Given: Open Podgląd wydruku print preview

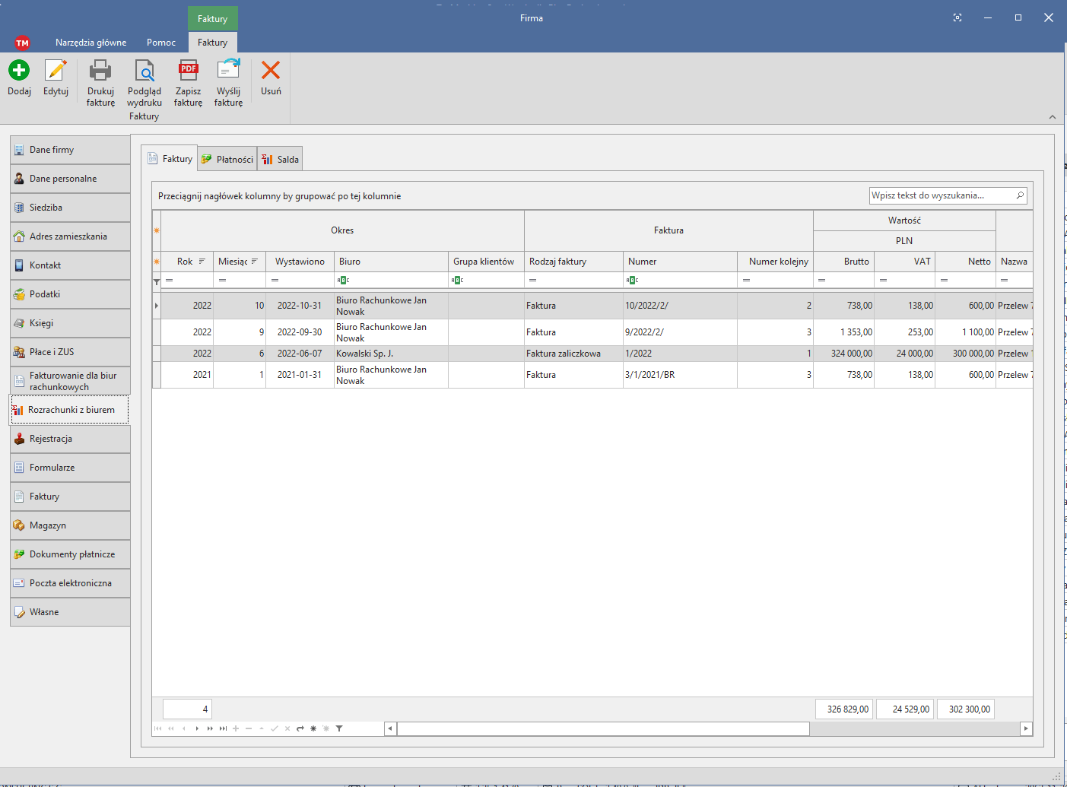Looking at the screenshot, I should coord(144,71).
